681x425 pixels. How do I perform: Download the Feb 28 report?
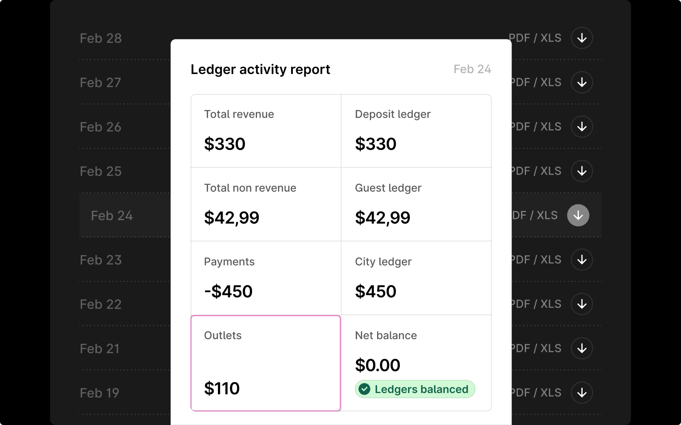582,38
